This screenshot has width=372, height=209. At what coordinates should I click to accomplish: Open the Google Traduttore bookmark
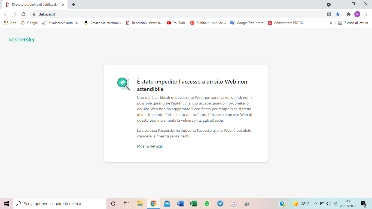pyautogui.click(x=247, y=23)
